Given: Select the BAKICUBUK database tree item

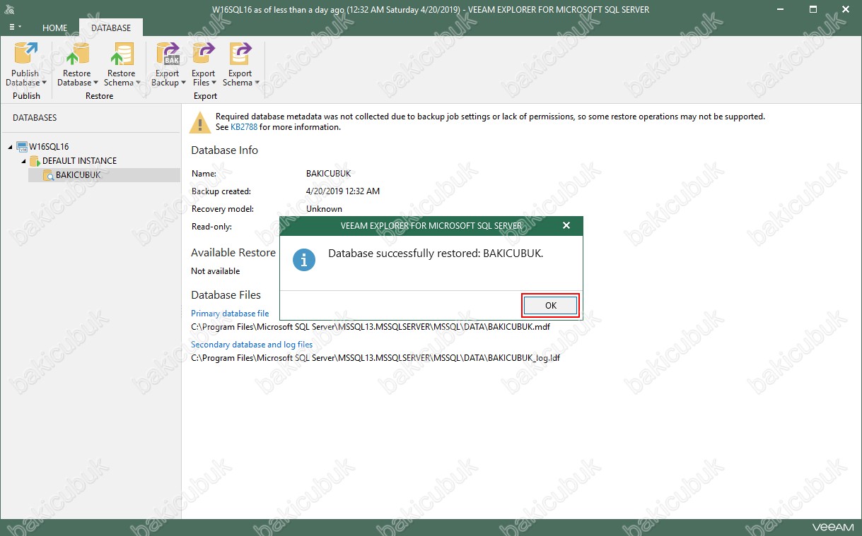Looking at the screenshot, I should (x=104, y=175).
